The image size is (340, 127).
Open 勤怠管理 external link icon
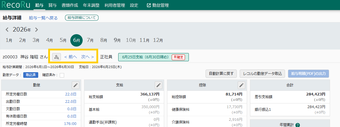(149, 5)
